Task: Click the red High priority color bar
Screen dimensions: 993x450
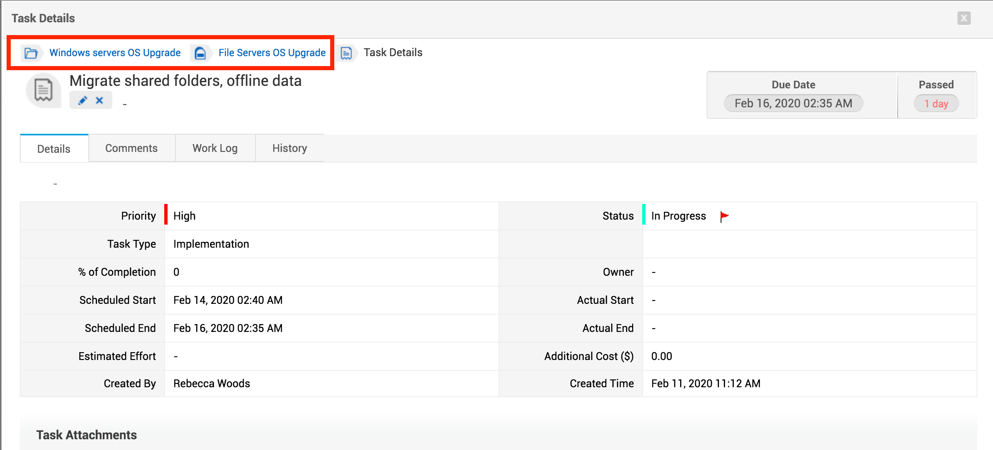Action: click(166, 215)
